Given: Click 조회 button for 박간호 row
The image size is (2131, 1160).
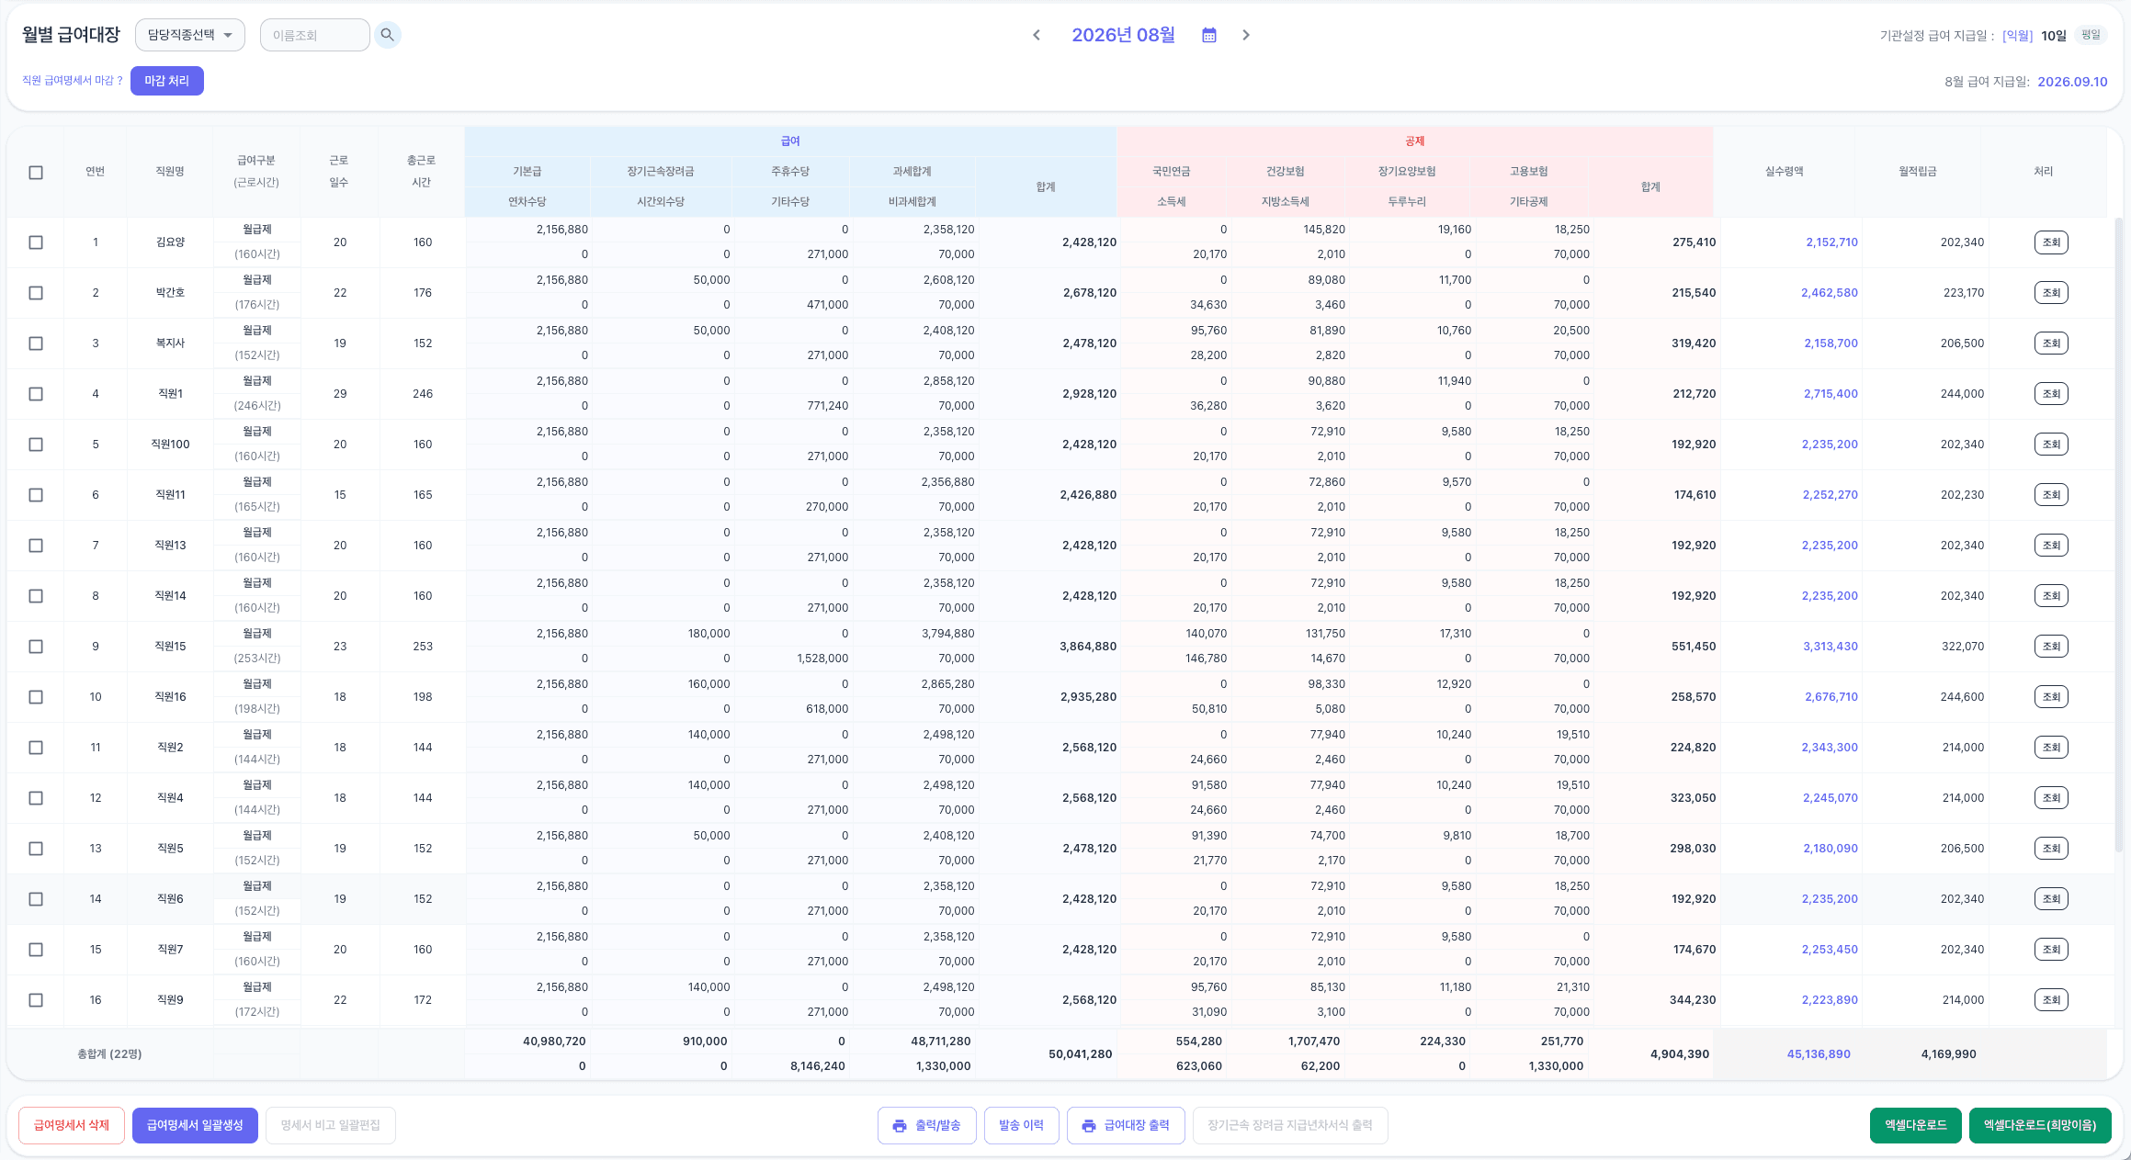Looking at the screenshot, I should [2051, 293].
